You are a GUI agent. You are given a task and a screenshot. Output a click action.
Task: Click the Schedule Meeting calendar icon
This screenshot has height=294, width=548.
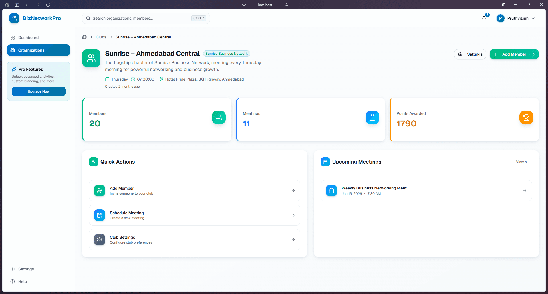tap(99, 215)
